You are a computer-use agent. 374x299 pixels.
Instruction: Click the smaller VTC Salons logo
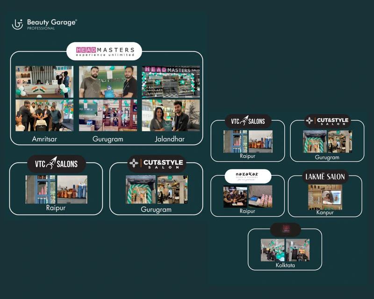click(x=248, y=121)
